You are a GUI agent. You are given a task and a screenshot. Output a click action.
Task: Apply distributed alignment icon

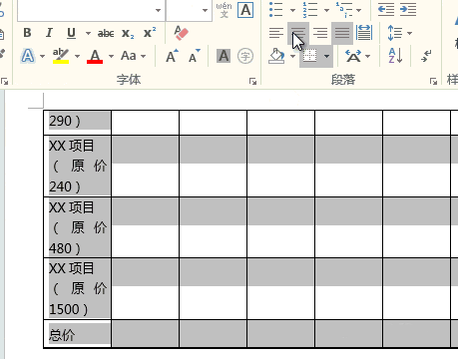(364, 33)
